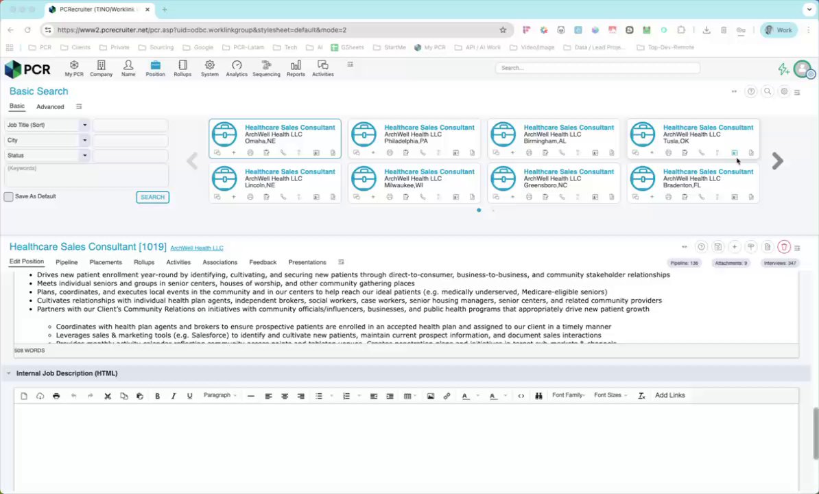Go to next results with right chevron
Viewport: 819px width, 494px height.
click(777, 161)
